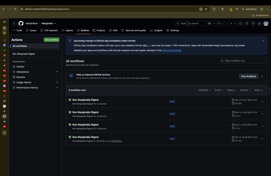Screen dimensions: 271x176
Task: Dismiss the Help us improve prompt
Action: pyautogui.click(x=262, y=77)
